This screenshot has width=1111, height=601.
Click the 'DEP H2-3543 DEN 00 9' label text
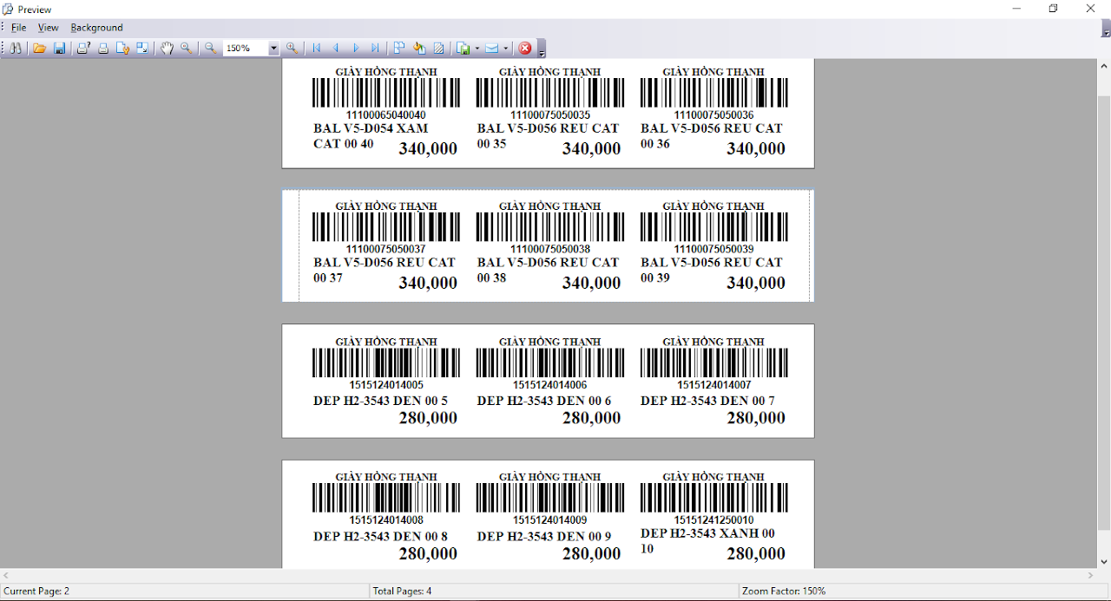544,536
